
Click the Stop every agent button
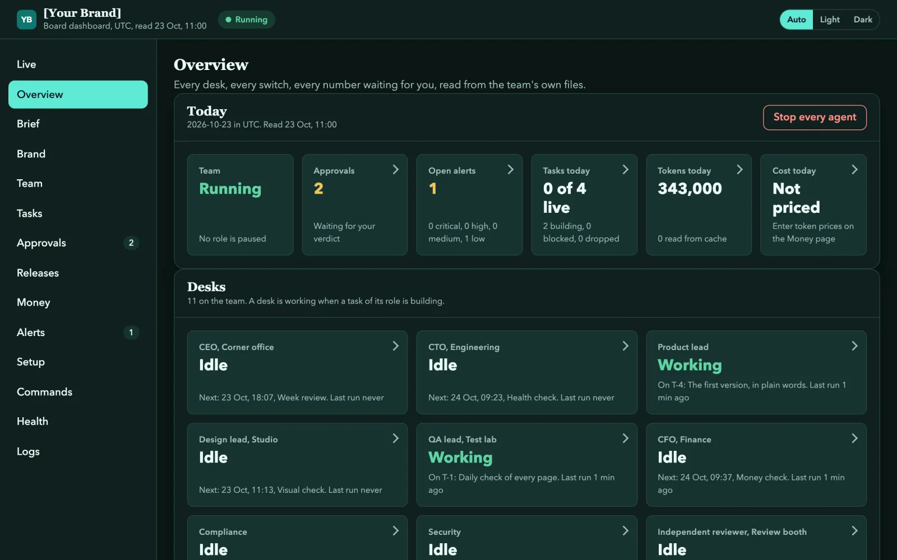point(815,117)
